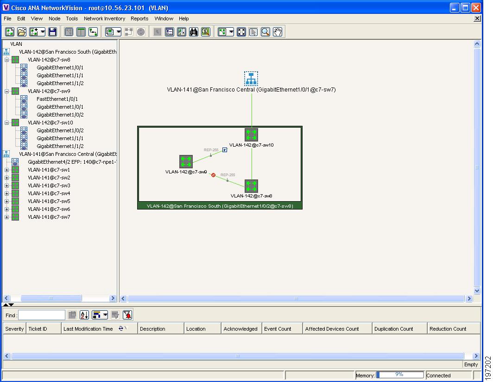Click the blue REP primary P badge
The width and height of the screenshot is (493, 382).
pyautogui.click(x=224, y=150)
